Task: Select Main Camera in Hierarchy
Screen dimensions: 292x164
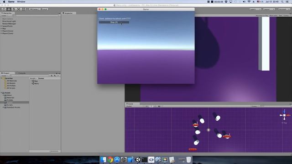Action: click(x=8, y=19)
